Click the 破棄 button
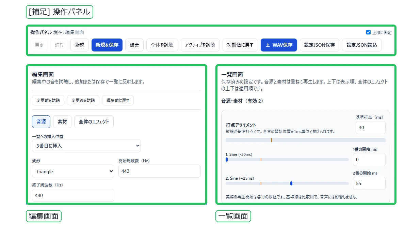405x225 pixels. [x=134, y=45]
